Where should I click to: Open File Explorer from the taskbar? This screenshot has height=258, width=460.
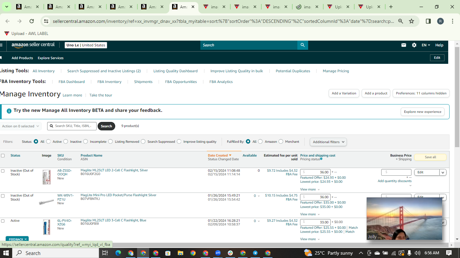pos(180,253)
